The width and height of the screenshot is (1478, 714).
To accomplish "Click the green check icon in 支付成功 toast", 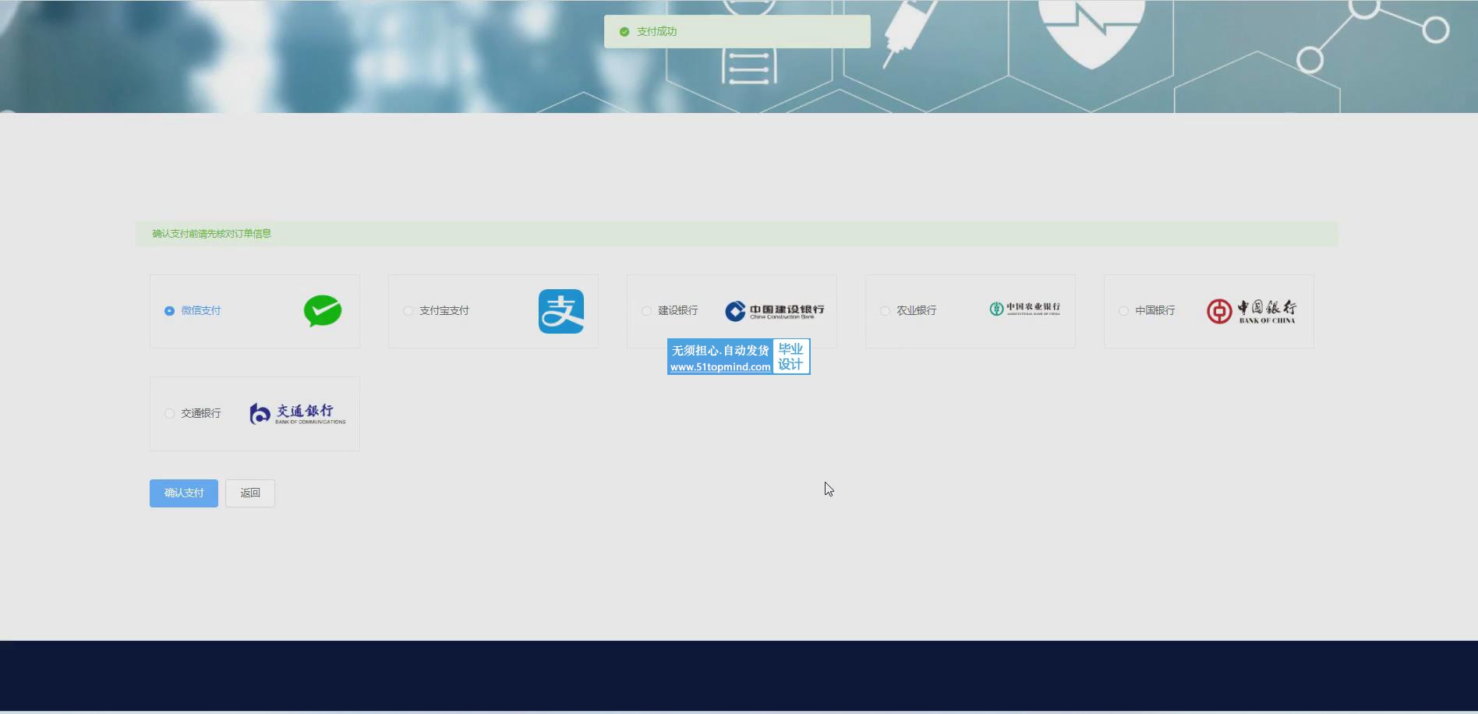I will point(624,32).
